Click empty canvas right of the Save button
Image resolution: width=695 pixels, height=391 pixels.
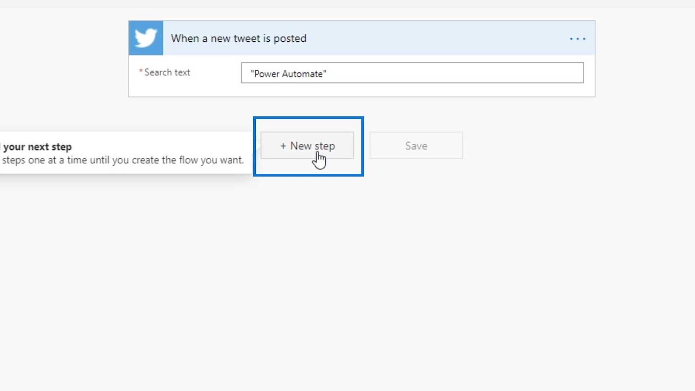coord(565,146)
